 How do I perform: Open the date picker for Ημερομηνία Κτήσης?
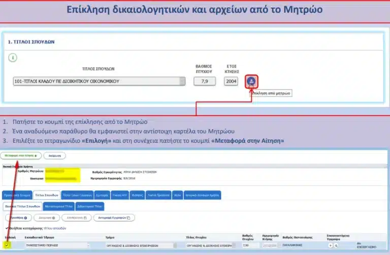pyautogui.click(x=280, y=245)
